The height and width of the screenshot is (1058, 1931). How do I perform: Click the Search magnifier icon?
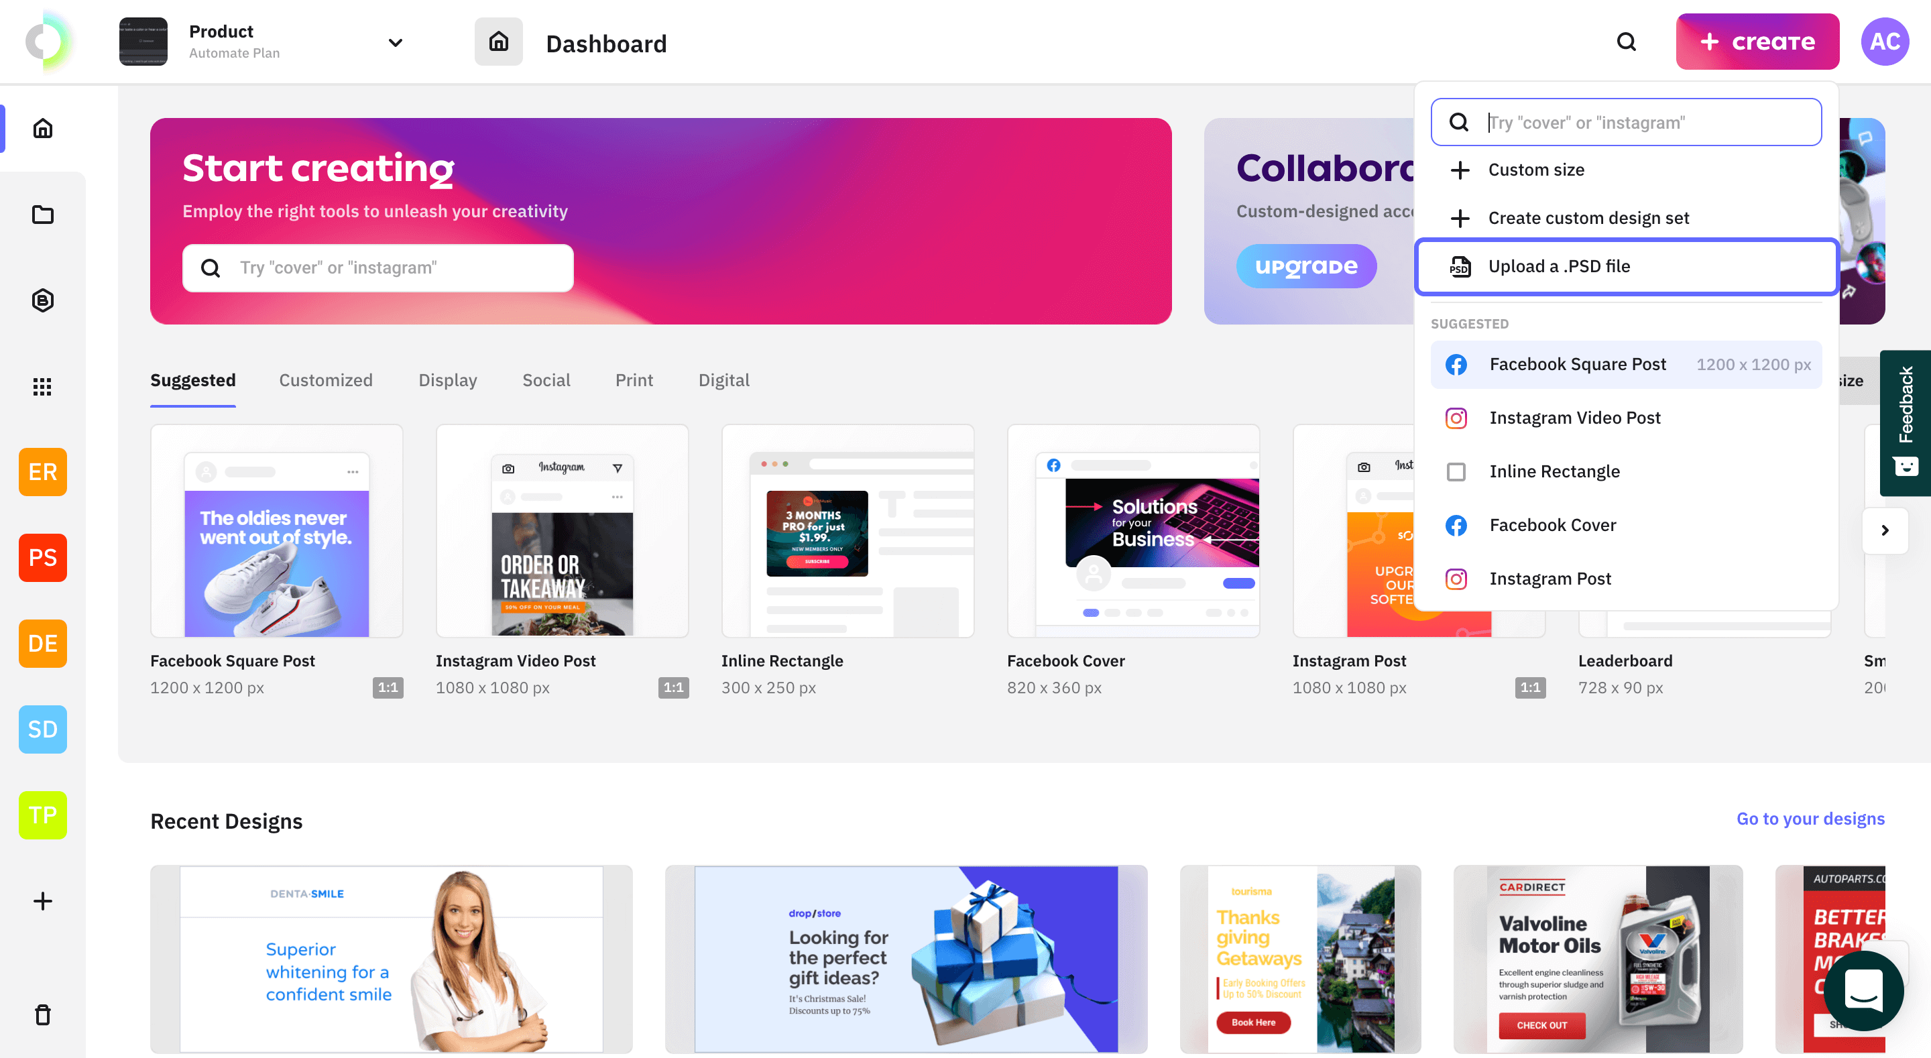point(1626,42)
